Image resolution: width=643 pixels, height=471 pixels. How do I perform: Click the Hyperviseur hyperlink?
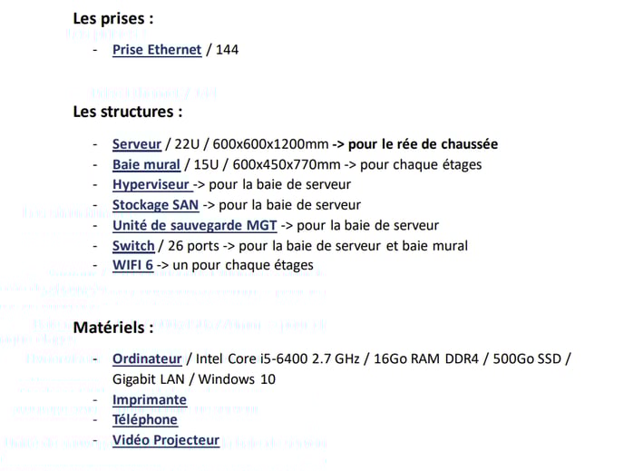151,184
